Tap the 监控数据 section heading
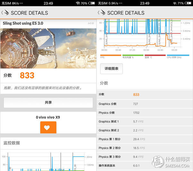Image resolution: width=193 pixels, height=171 pixels. coord(12,143)
